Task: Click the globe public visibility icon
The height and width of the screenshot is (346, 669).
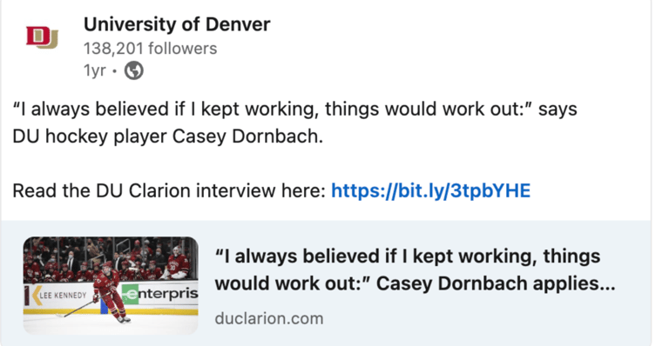Action: pos(133,70)
